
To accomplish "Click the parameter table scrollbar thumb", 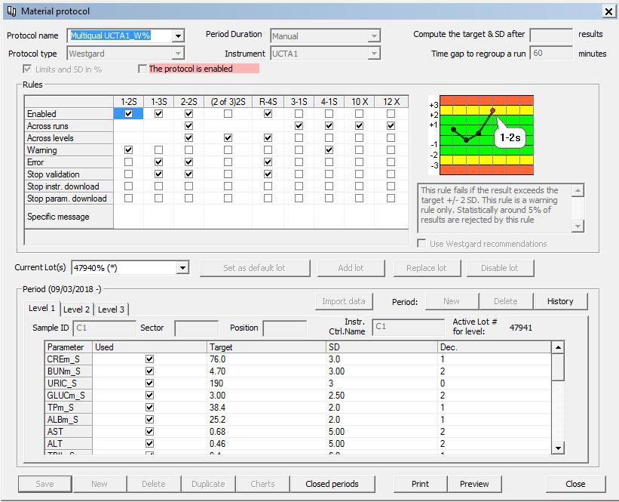I will (x=558, y=367).
